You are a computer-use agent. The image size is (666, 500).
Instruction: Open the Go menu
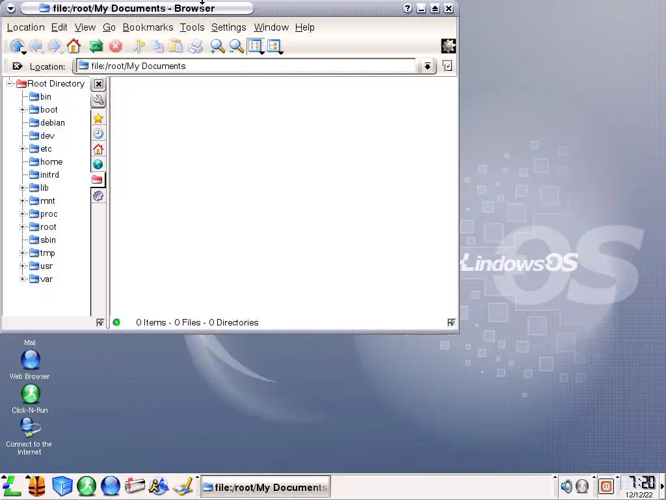[x=109, y=27]
